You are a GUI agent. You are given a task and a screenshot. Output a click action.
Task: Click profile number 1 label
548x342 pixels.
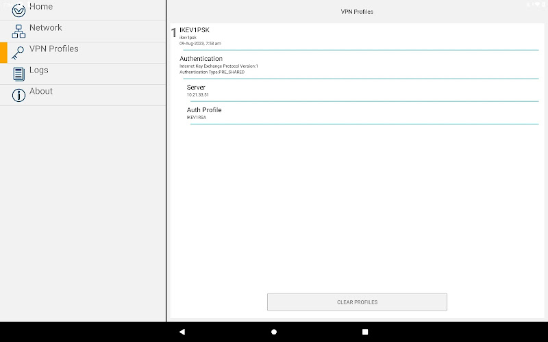[x=174, y=33]
